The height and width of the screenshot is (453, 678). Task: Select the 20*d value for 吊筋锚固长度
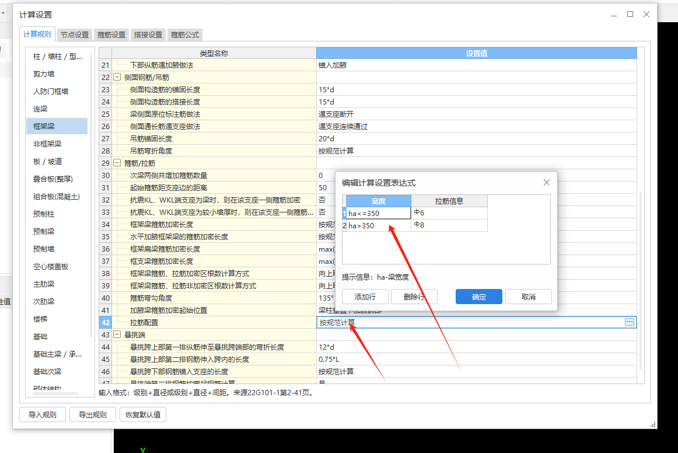tap(477, 138)
